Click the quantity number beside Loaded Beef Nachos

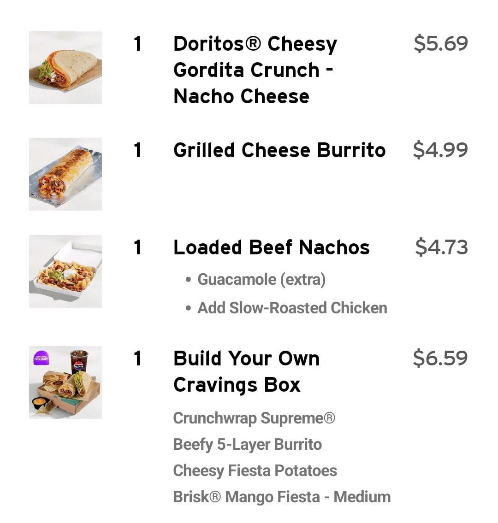(137, 247)
